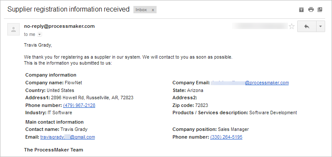This screenshot has height=157, width=332.
Task: Click the expand all upward arrow icon
Action: pos(301,9)
